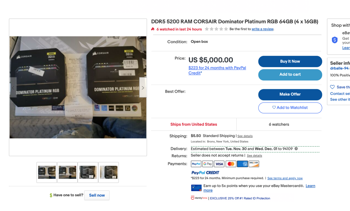This screenshot has height=211, width=350.
Task: Select the third product thumbnail
Action: click(x=88, y=172)
